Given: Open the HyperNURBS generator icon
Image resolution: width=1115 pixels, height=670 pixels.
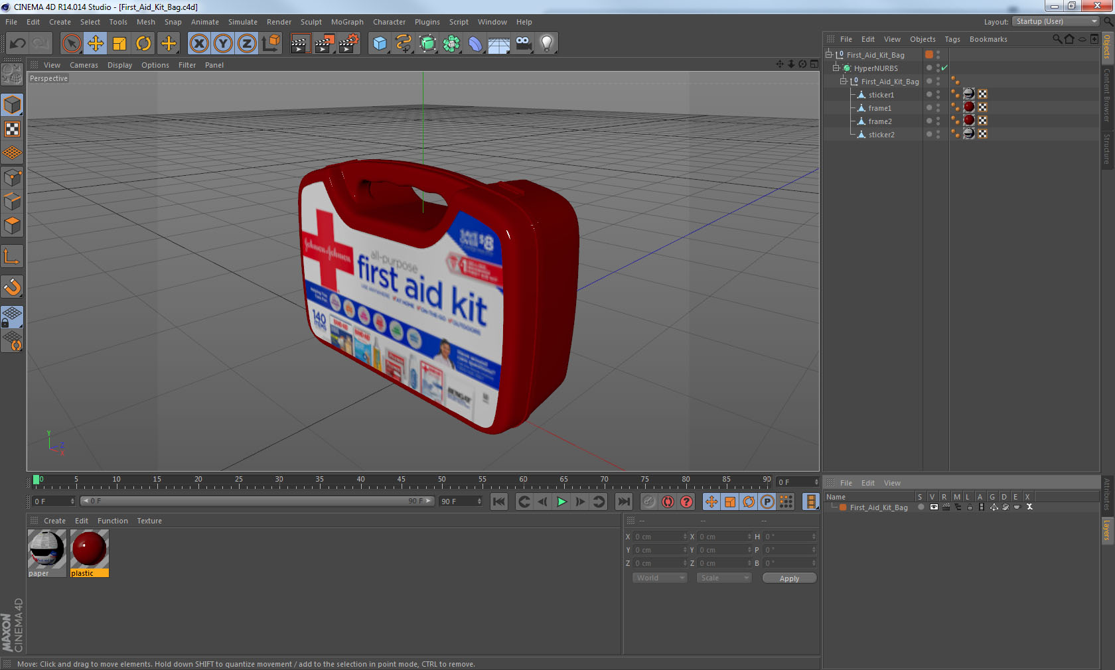Looking at the screenshot, I should (x=427, y=44).
